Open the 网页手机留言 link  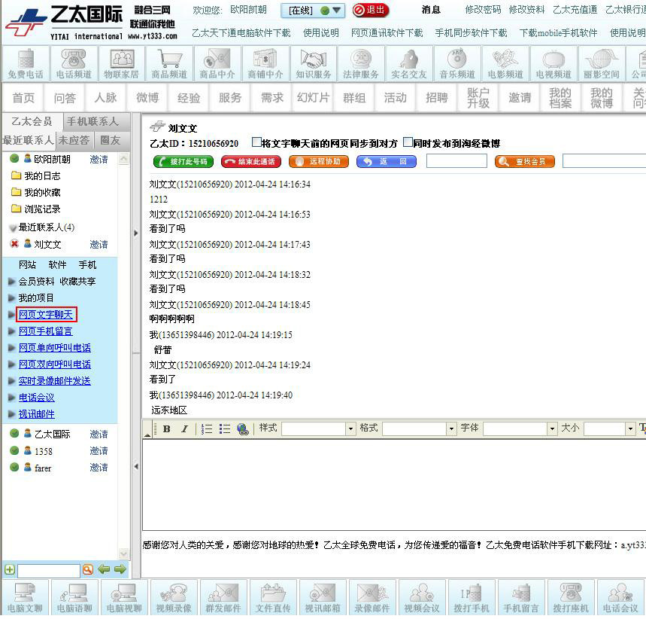click(x=46, y=331)
